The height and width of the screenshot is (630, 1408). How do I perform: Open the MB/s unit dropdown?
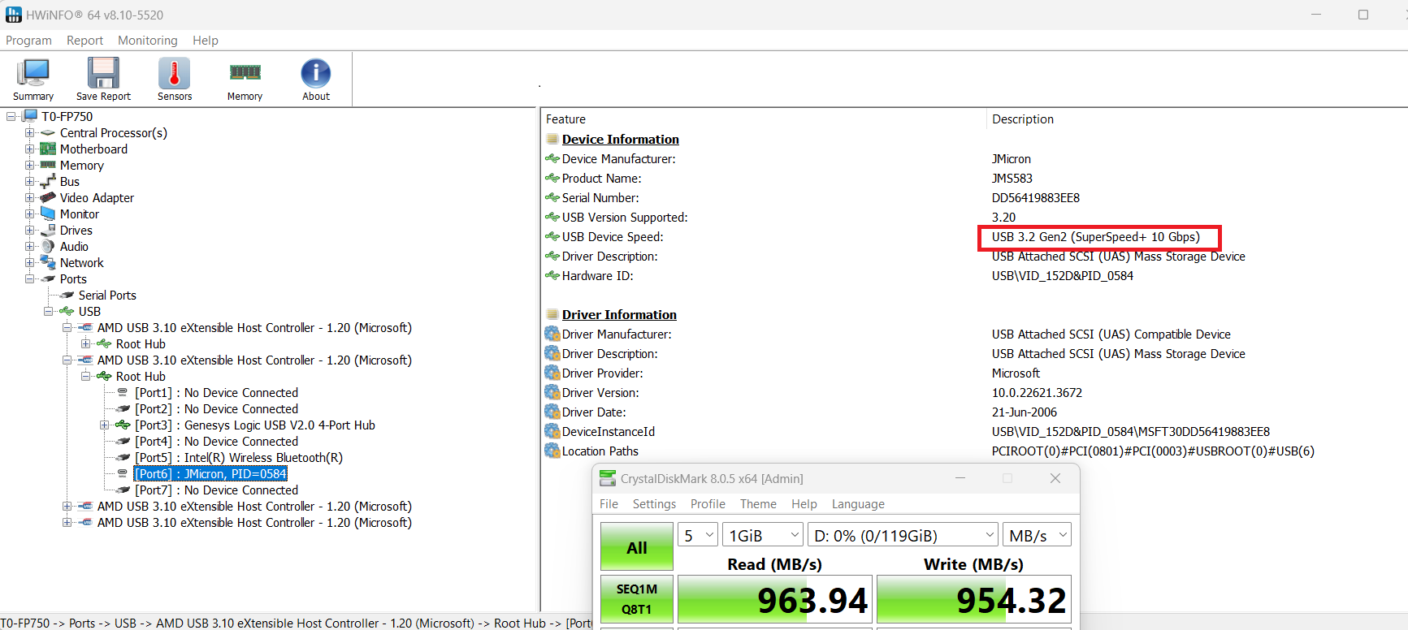pyautogui.click(x=1037, y=535)
